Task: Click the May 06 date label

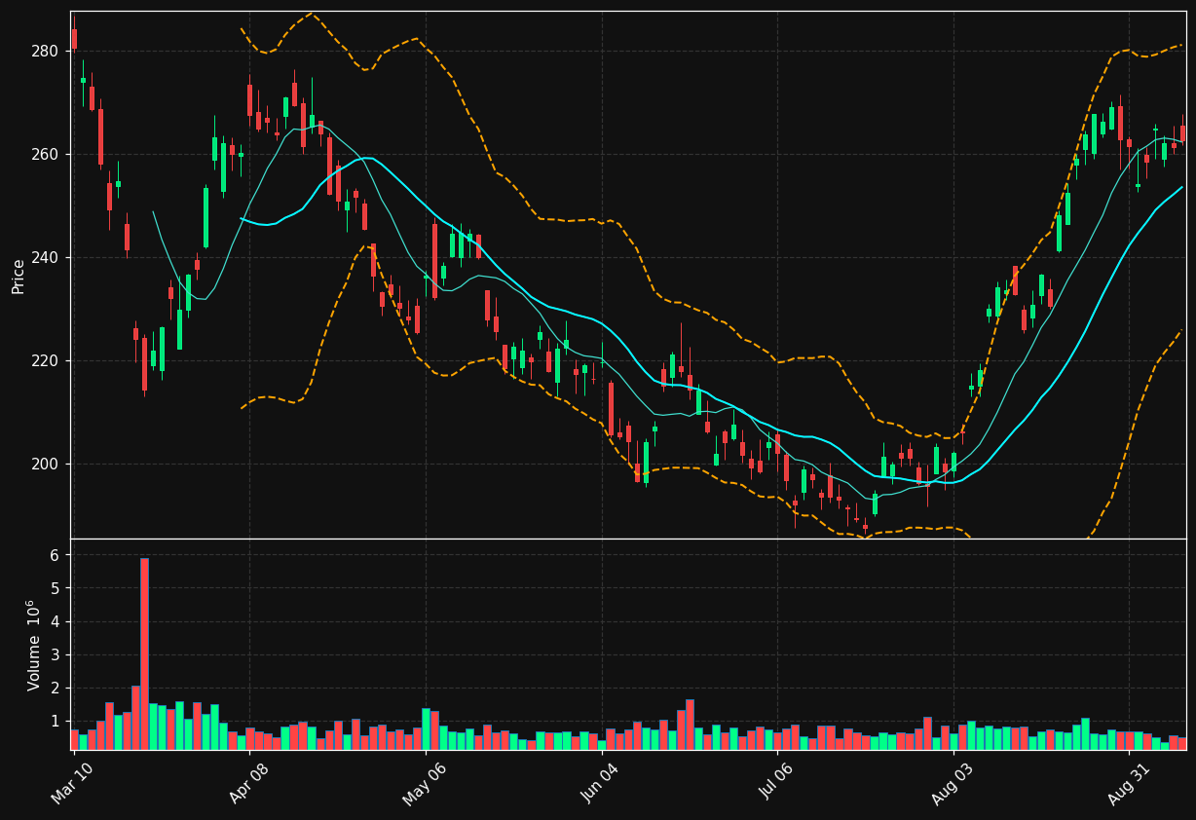Action: pyautogui.click(x=424, y=783)
